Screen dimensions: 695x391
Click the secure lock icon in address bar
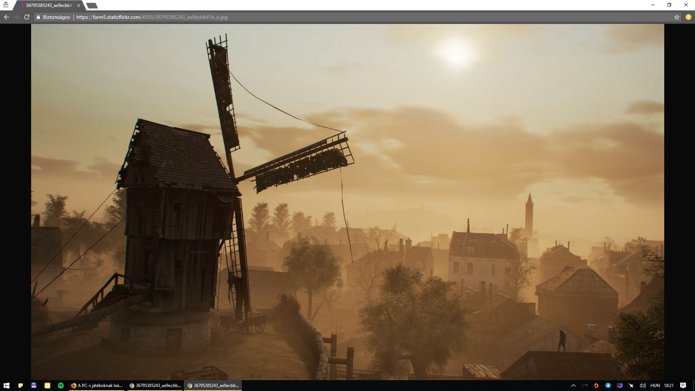click(x=38, y=17)
